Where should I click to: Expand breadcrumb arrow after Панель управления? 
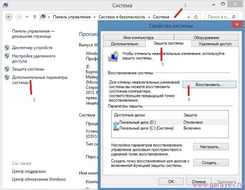click(94, 17)
